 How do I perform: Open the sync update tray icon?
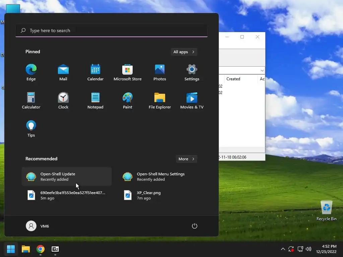291,249
